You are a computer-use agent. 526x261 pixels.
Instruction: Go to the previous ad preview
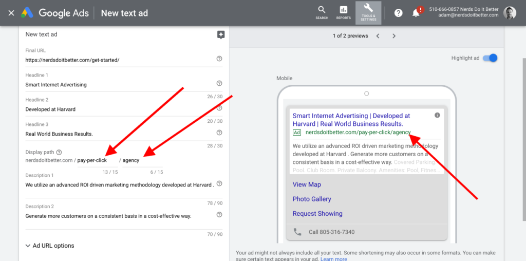pos(378,36)
